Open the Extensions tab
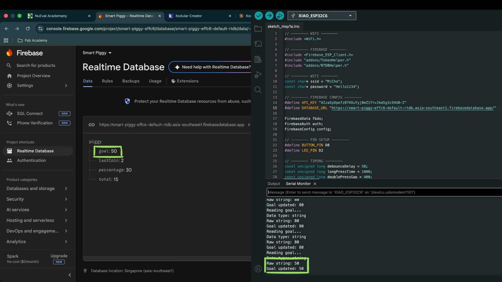Screen dimensions: 502x282 185,81
